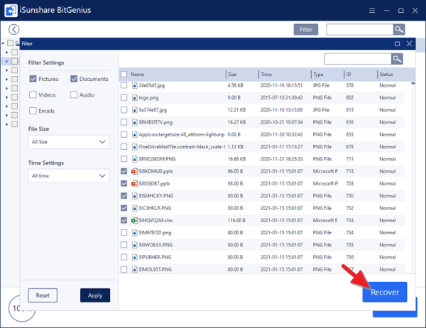Enable the Videos filter checkbox
Image resolution: width=426 pixels, height=328 pixels.
[33, 95]
